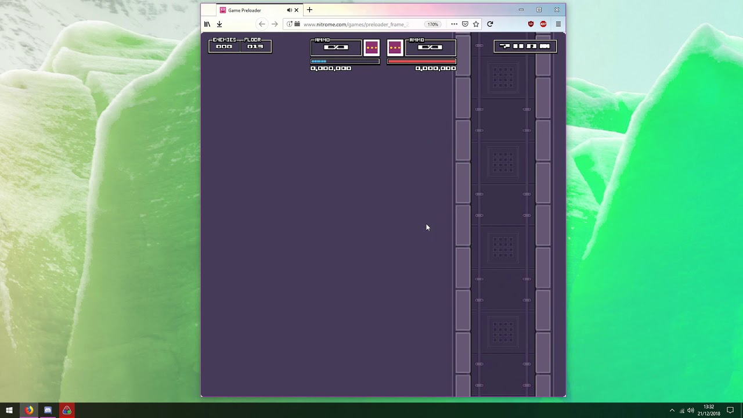Image resolution: width=743 pixels, height=418 pixels.
Task: Click the plugin permissions icon in address bar
Action: (x=297, y=24)
